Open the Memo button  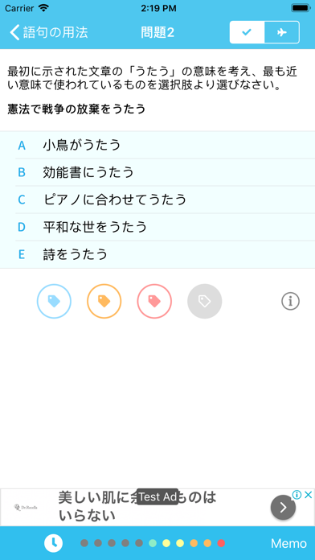pos(288,544)
